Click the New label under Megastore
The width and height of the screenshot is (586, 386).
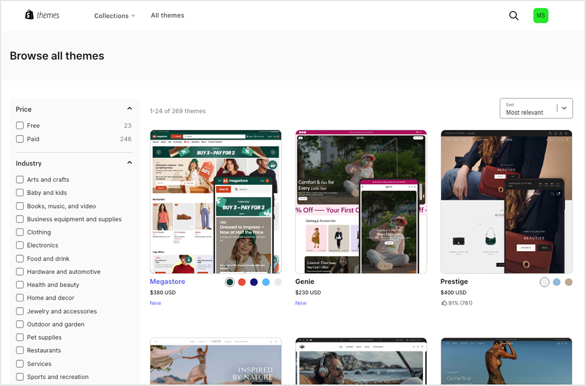pyautogui.click(x=156, y=303)
